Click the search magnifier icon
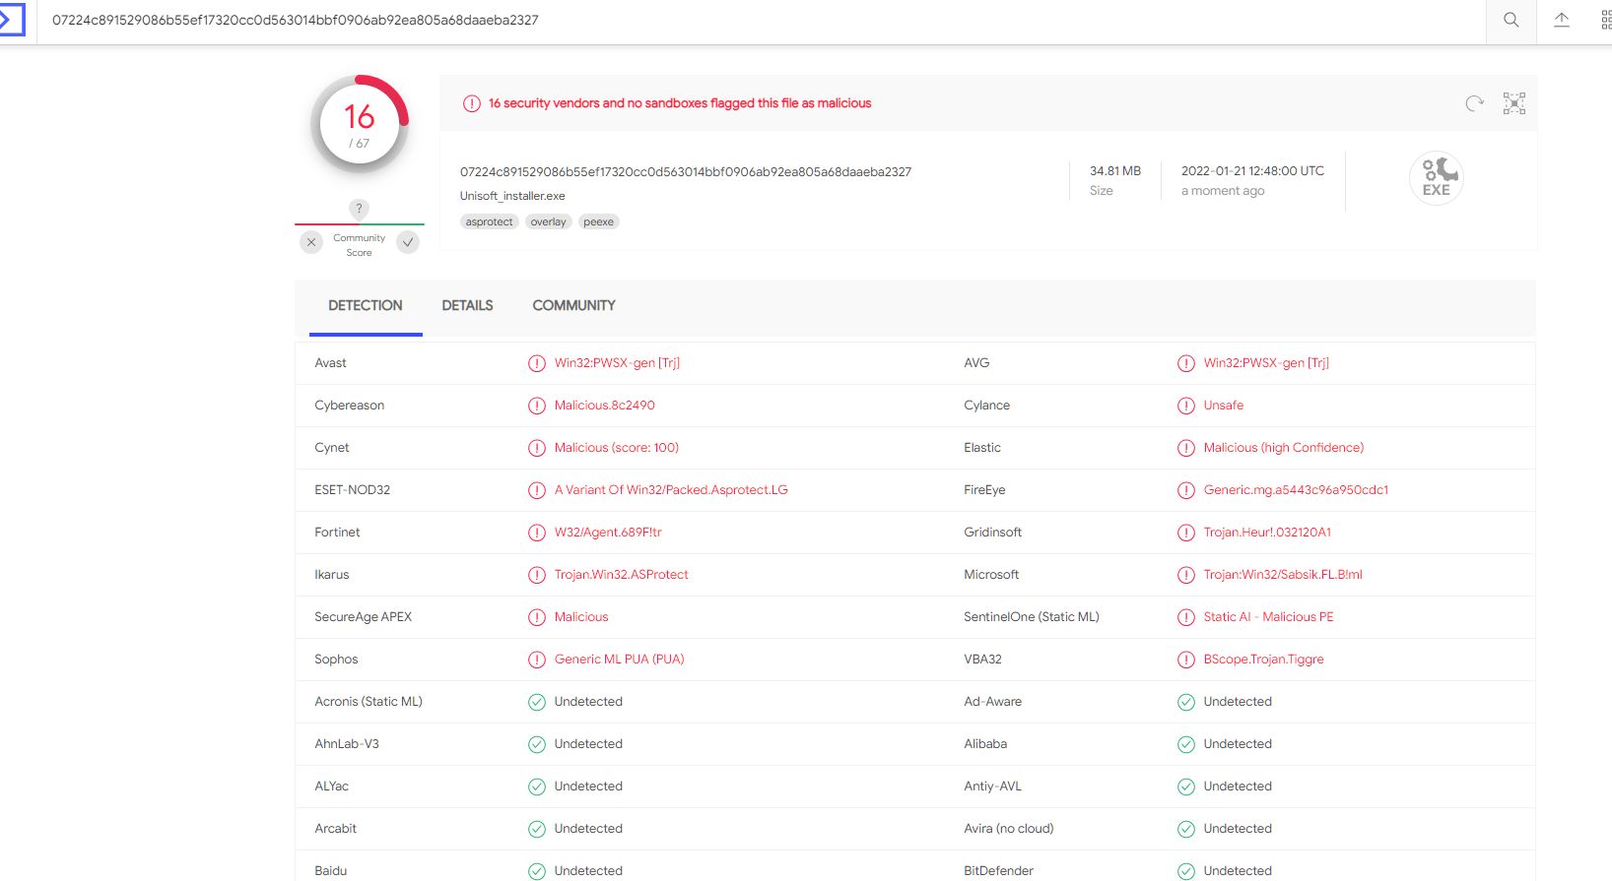1612x881 pixels. [x=1511, y=21]
